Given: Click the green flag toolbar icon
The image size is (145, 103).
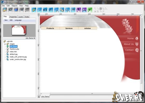Looking at the screenshot, I should [x=90, y=10].
